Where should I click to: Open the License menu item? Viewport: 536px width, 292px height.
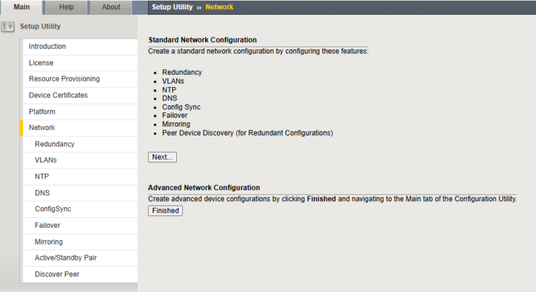[80, 63]
